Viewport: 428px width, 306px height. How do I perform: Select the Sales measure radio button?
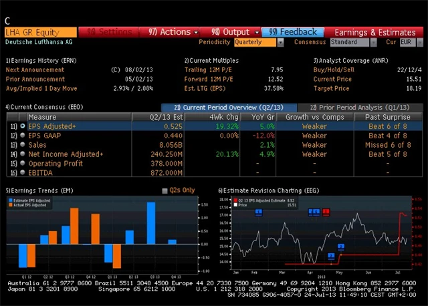23,144
